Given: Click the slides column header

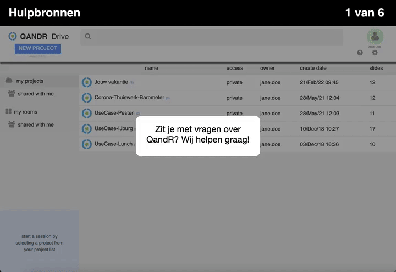Looking at the screenshot, I should [x=376, y=68].
